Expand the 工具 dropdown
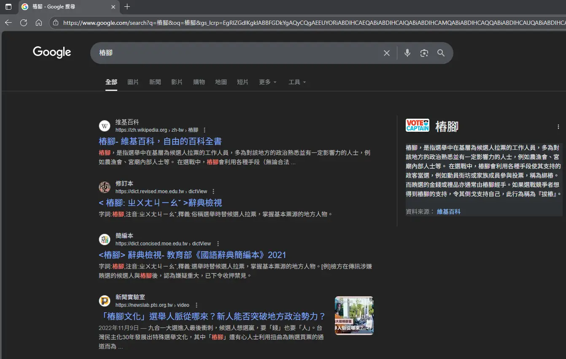The width and height of the screenshot is (566, 359). 297,82
